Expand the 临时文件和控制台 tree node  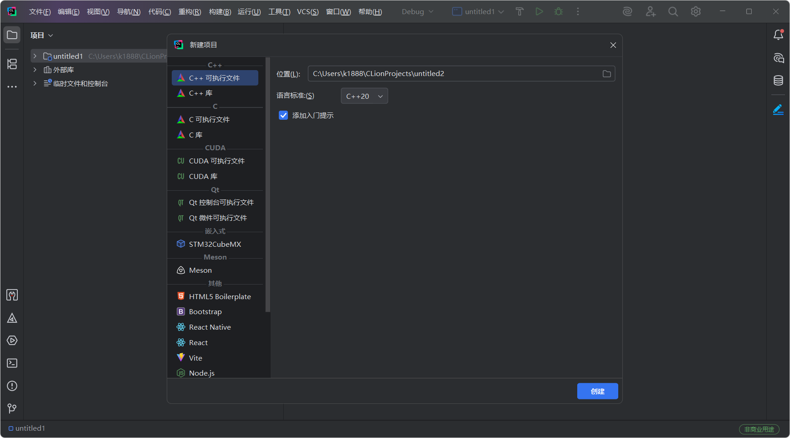click(x=35, y=83)
